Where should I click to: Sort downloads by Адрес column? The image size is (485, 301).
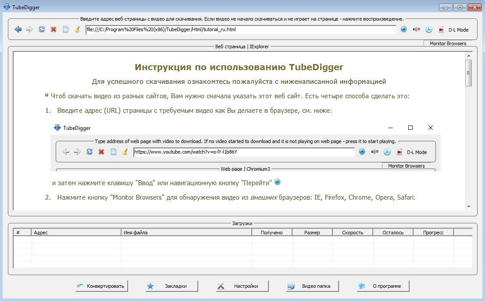click(76, 233)
